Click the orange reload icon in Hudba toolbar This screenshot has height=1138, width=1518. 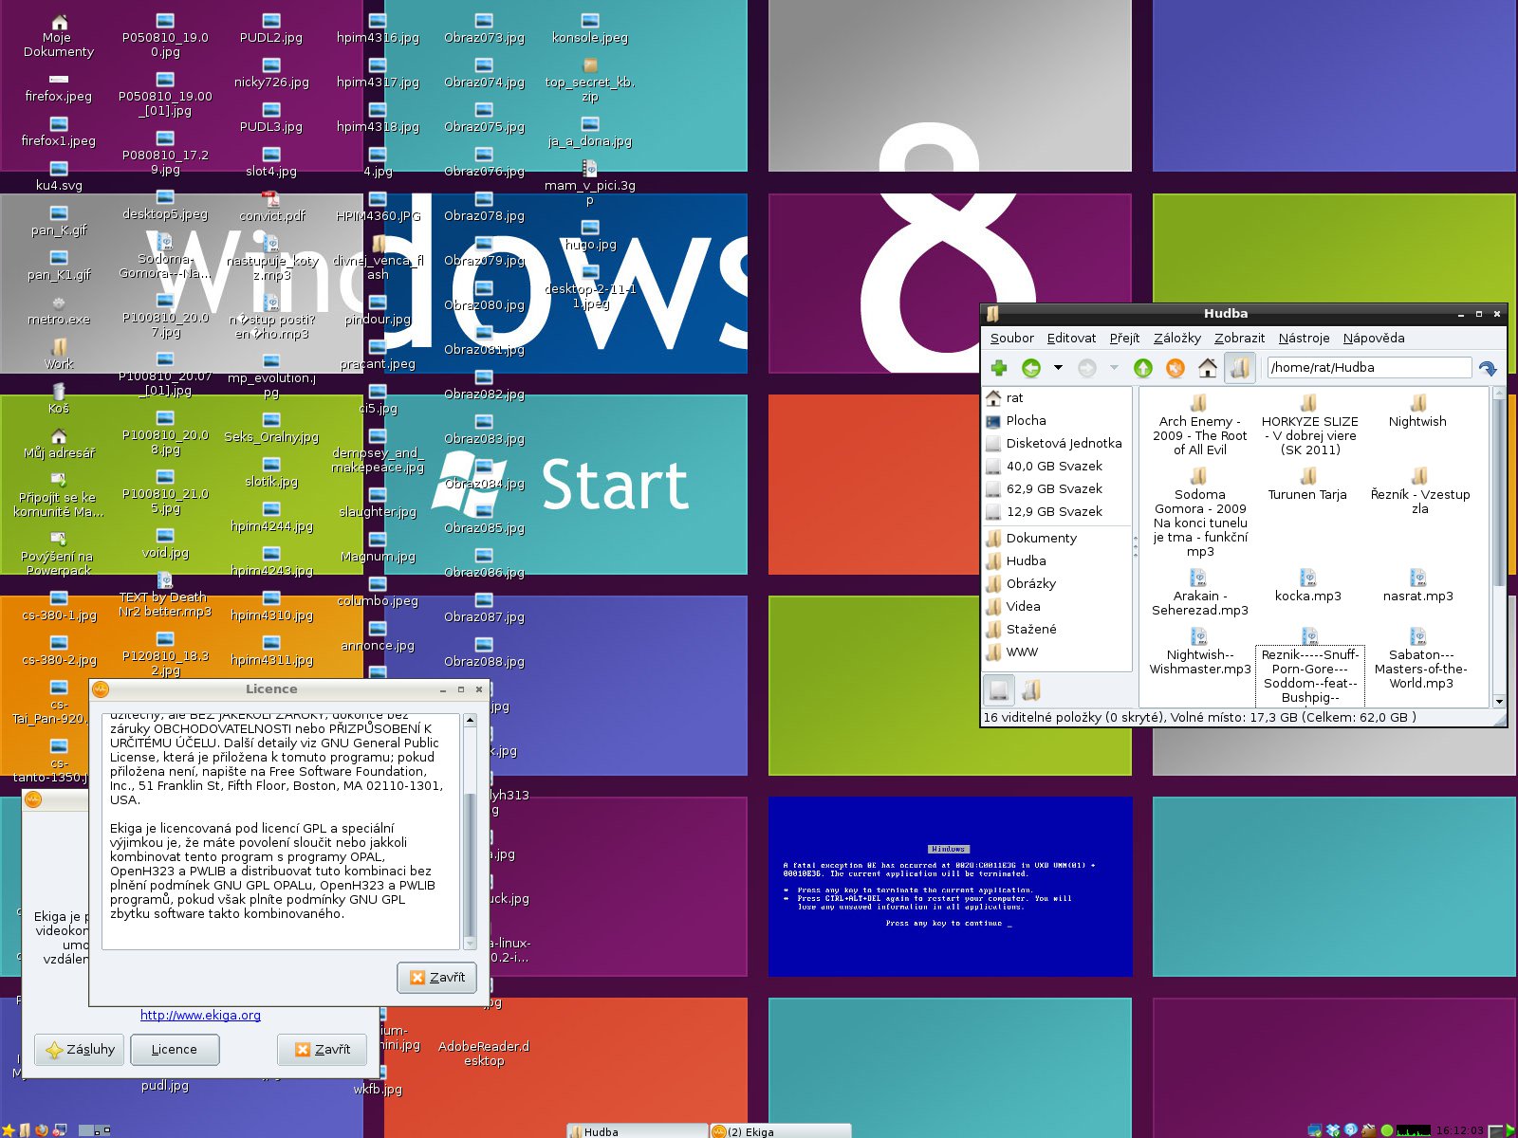1176,368
